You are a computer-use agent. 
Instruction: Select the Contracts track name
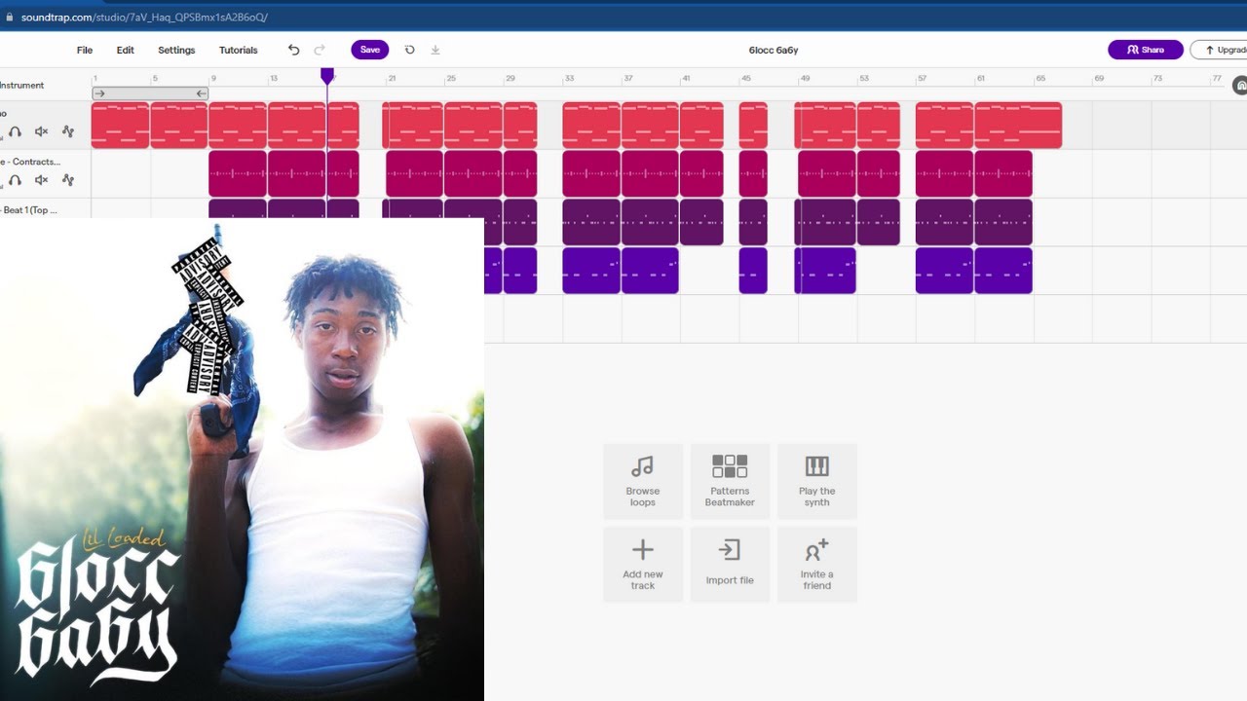(30, 162)
